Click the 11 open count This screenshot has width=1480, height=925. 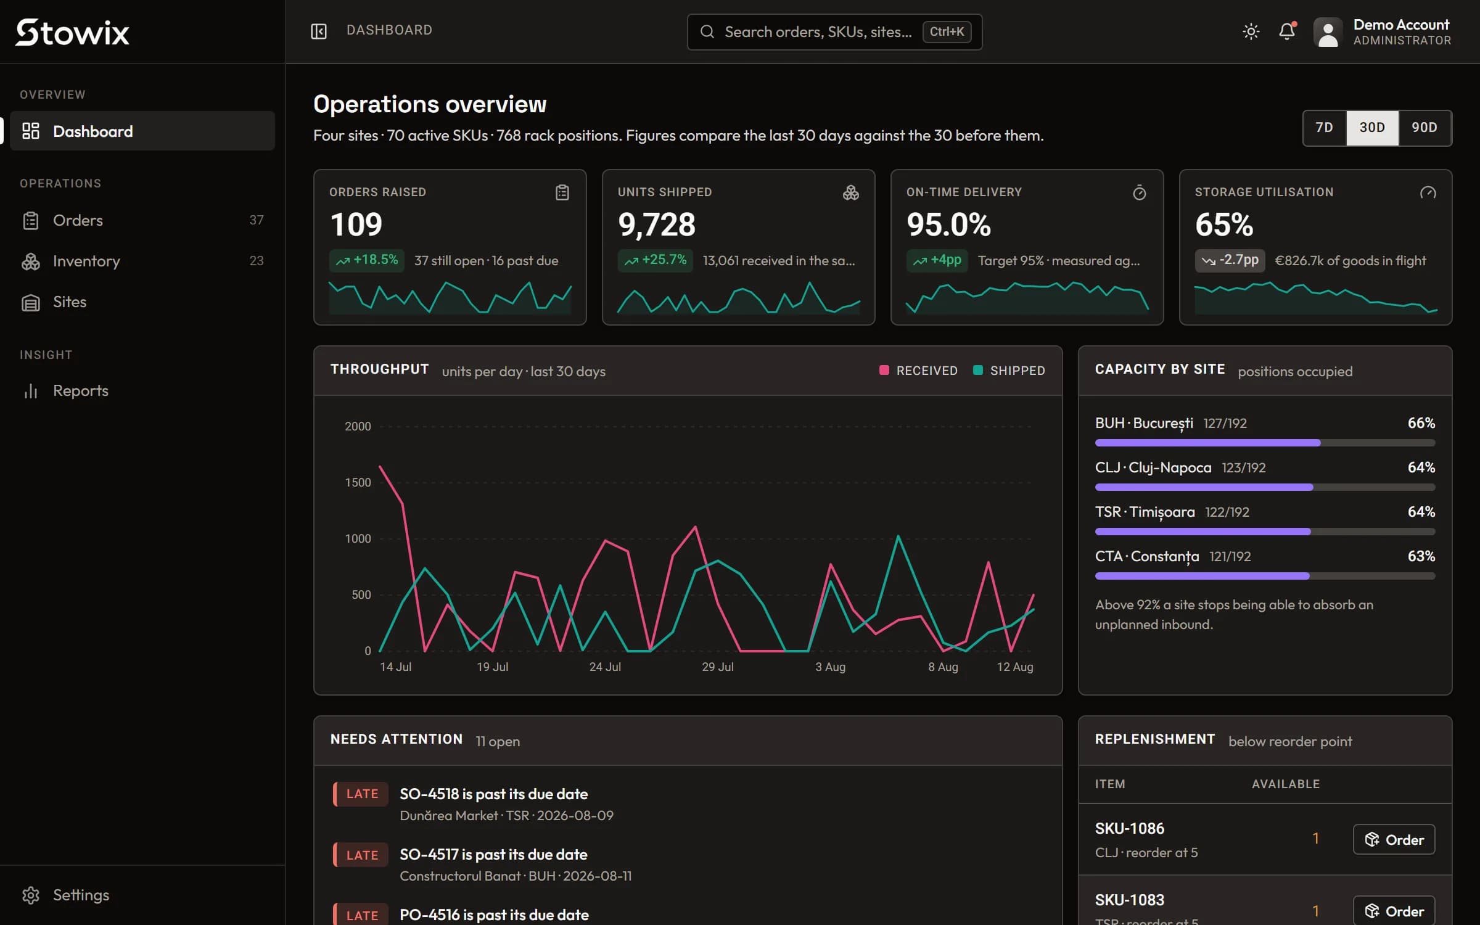coord(498,741)
